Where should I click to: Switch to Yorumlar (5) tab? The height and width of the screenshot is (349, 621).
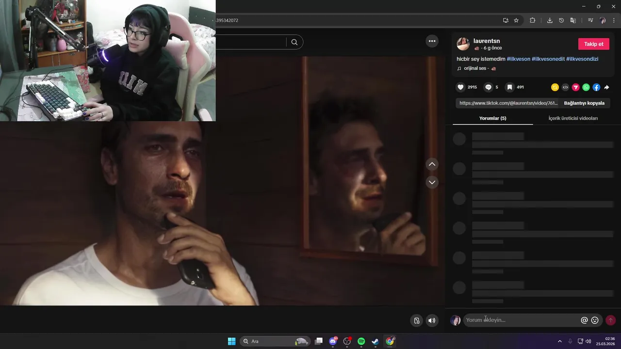pyautogui.click(x=492, y=118)
